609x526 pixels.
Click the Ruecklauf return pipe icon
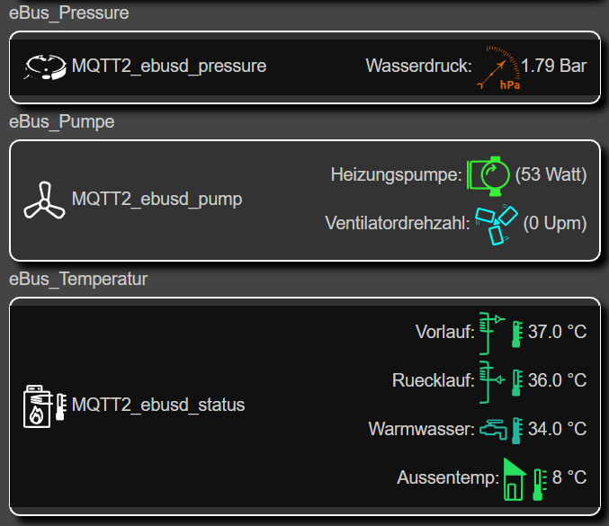492,382
